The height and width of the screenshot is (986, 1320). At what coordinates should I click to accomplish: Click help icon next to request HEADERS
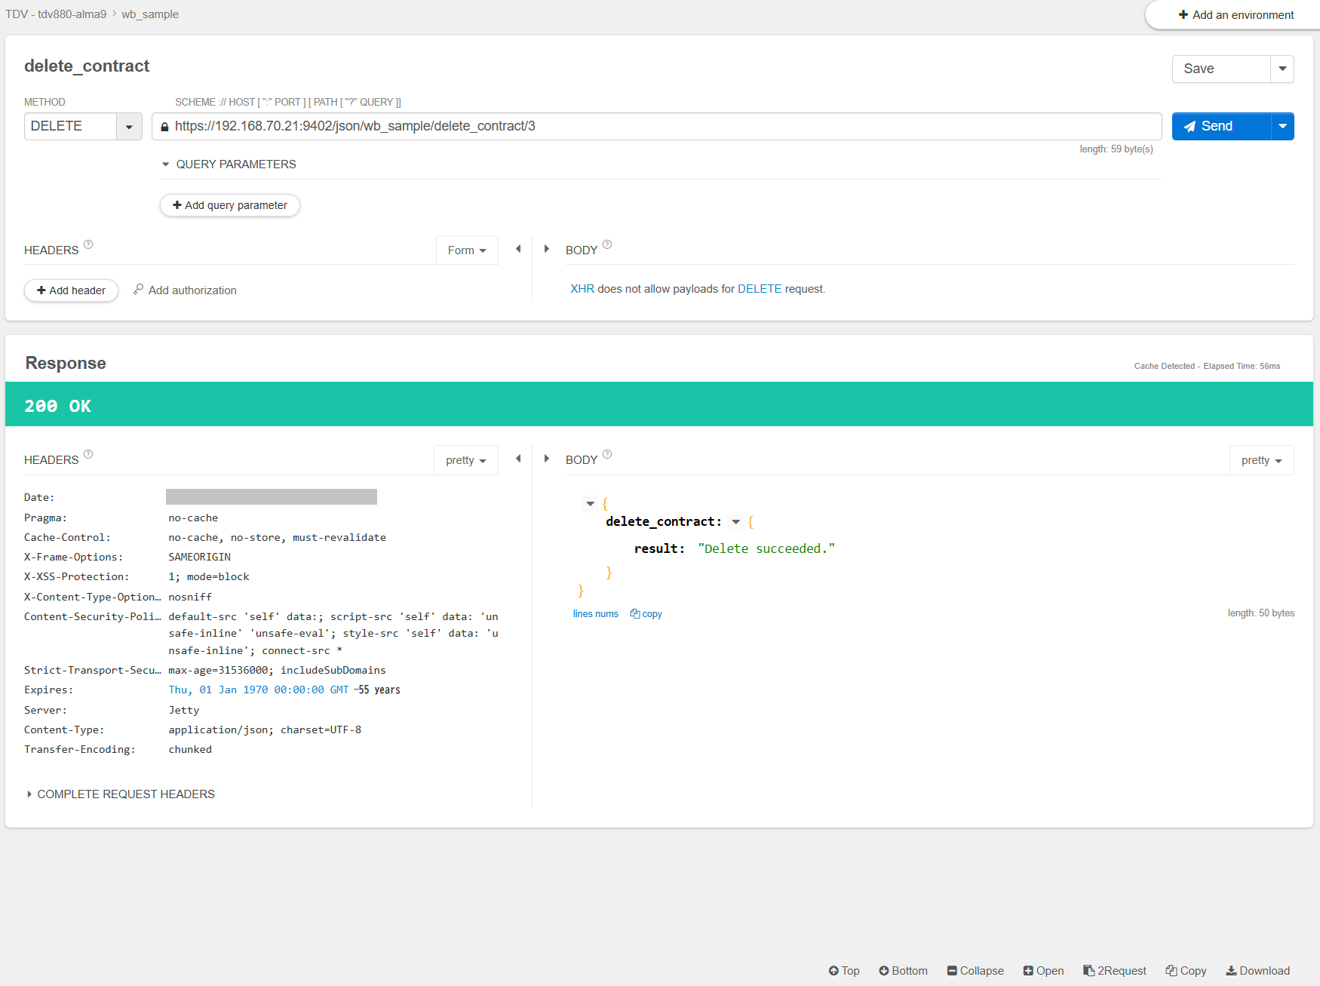pyautogui.click(x=88, y=244)
